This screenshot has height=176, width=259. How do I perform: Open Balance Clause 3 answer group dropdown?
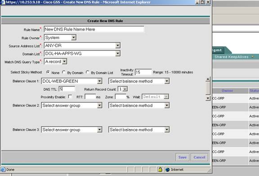[x=71, y=129]
